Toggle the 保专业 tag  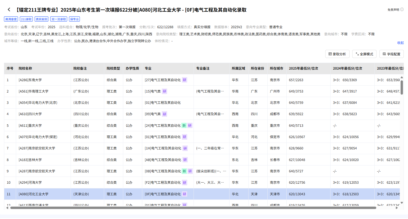coord(74,19)
